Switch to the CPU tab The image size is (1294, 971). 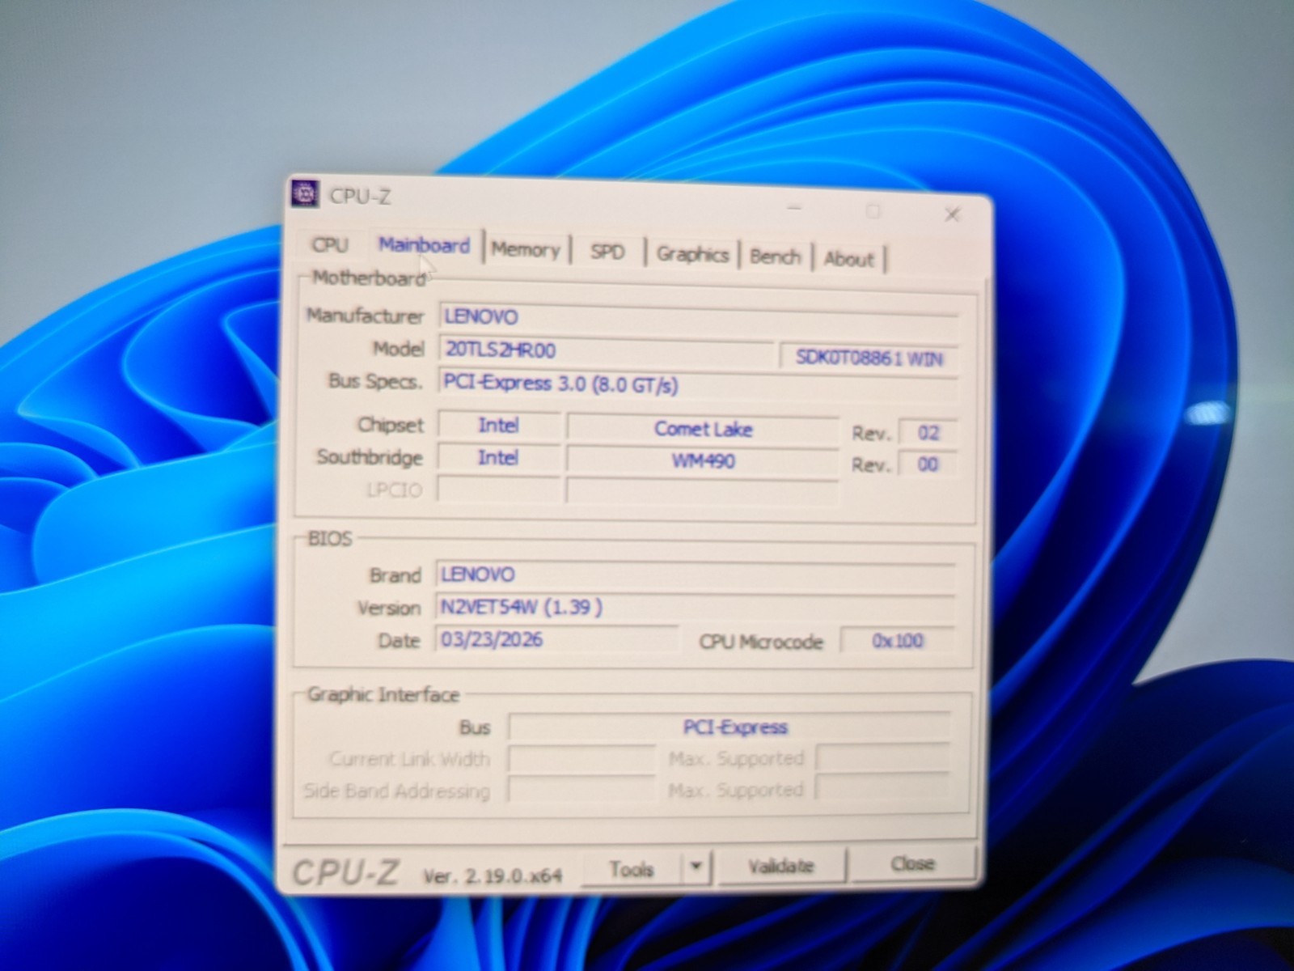[330, 244]
